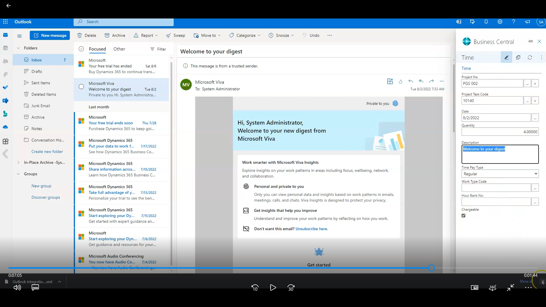
Task: Open the More apps icon in rail
Action: click(x=5, y=141)
